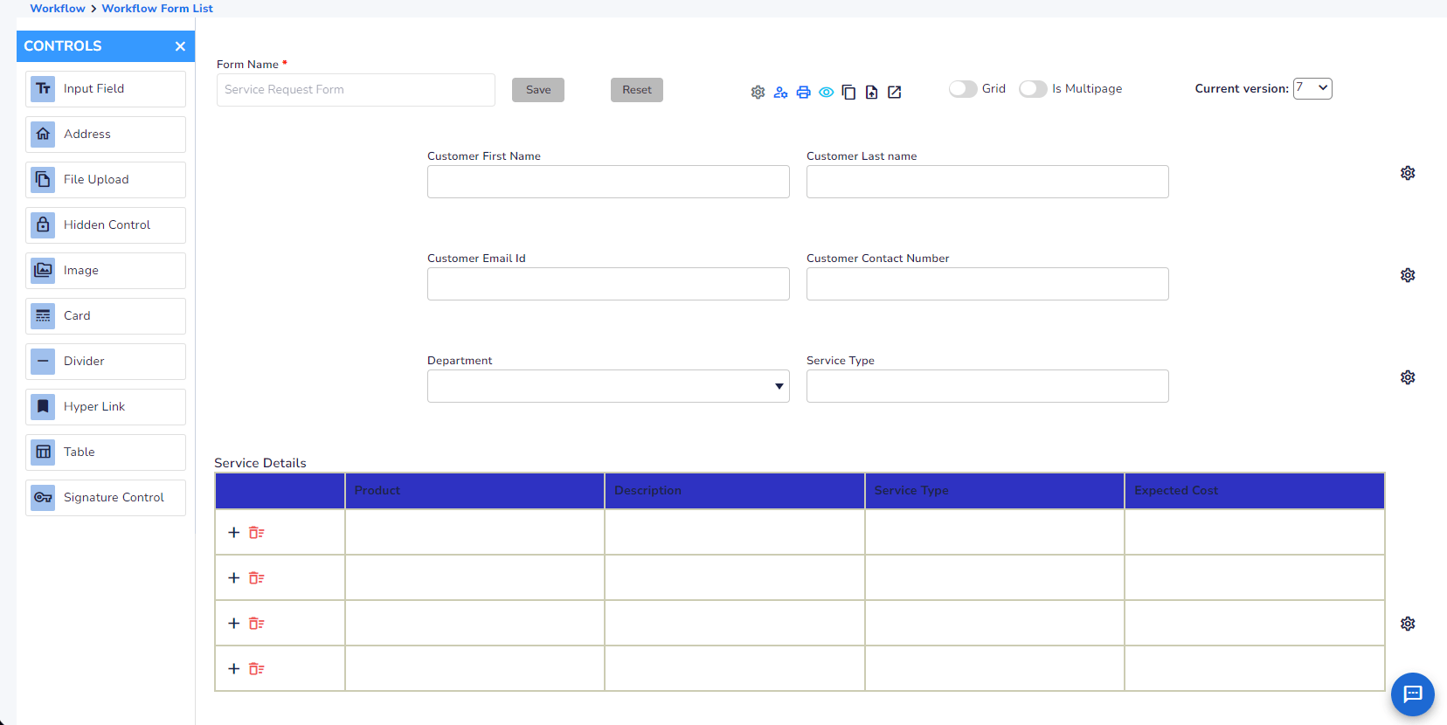This screenshot has height=725, width=1447.
Task: Save the form
Action: [x=538, y=90]
